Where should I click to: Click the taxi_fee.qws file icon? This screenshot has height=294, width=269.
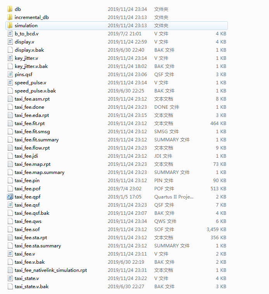tap(10, 221)
